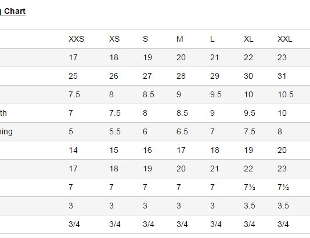310x238 pixels.
Task: Select the 5.5 cell in XS column
Action: point(115,131)
